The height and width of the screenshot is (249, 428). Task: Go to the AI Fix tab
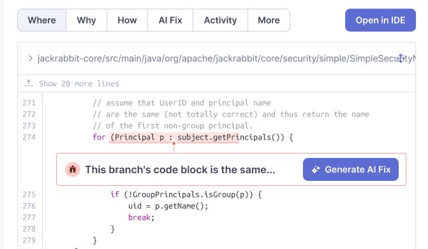click(x=170, y=20)
